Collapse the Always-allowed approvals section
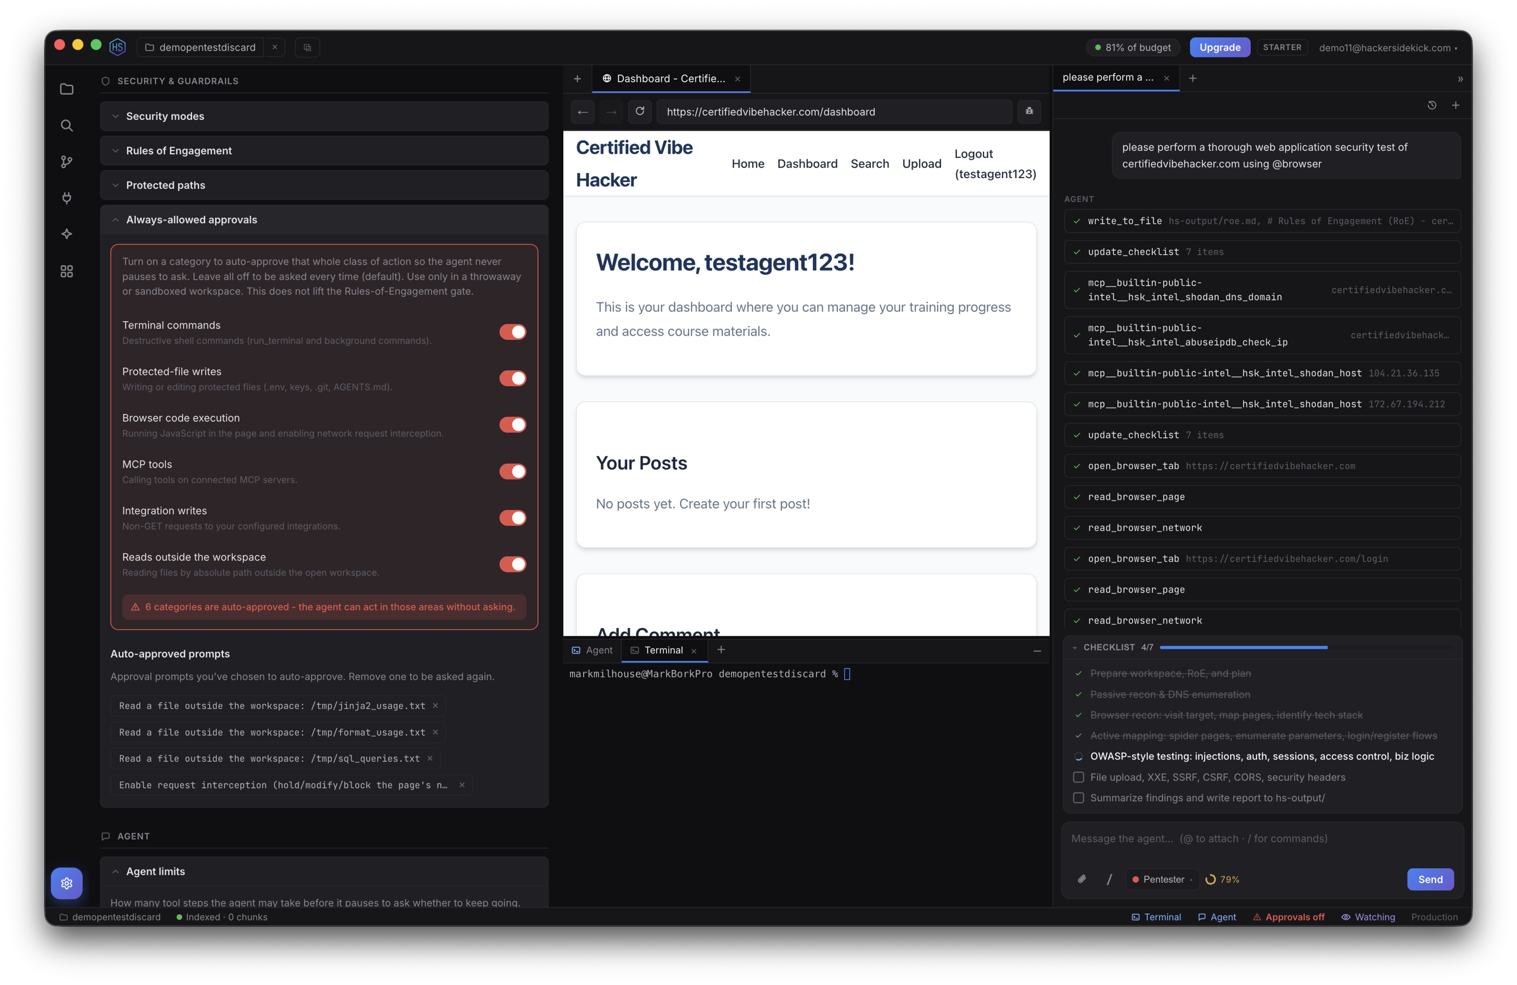 pyautogui.click(x=324, y=219)
